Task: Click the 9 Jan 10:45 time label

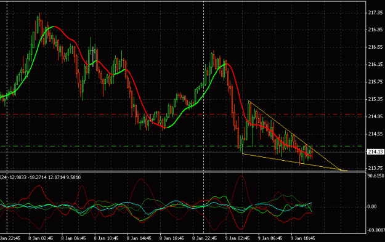Action: click(x=302, y=238)
